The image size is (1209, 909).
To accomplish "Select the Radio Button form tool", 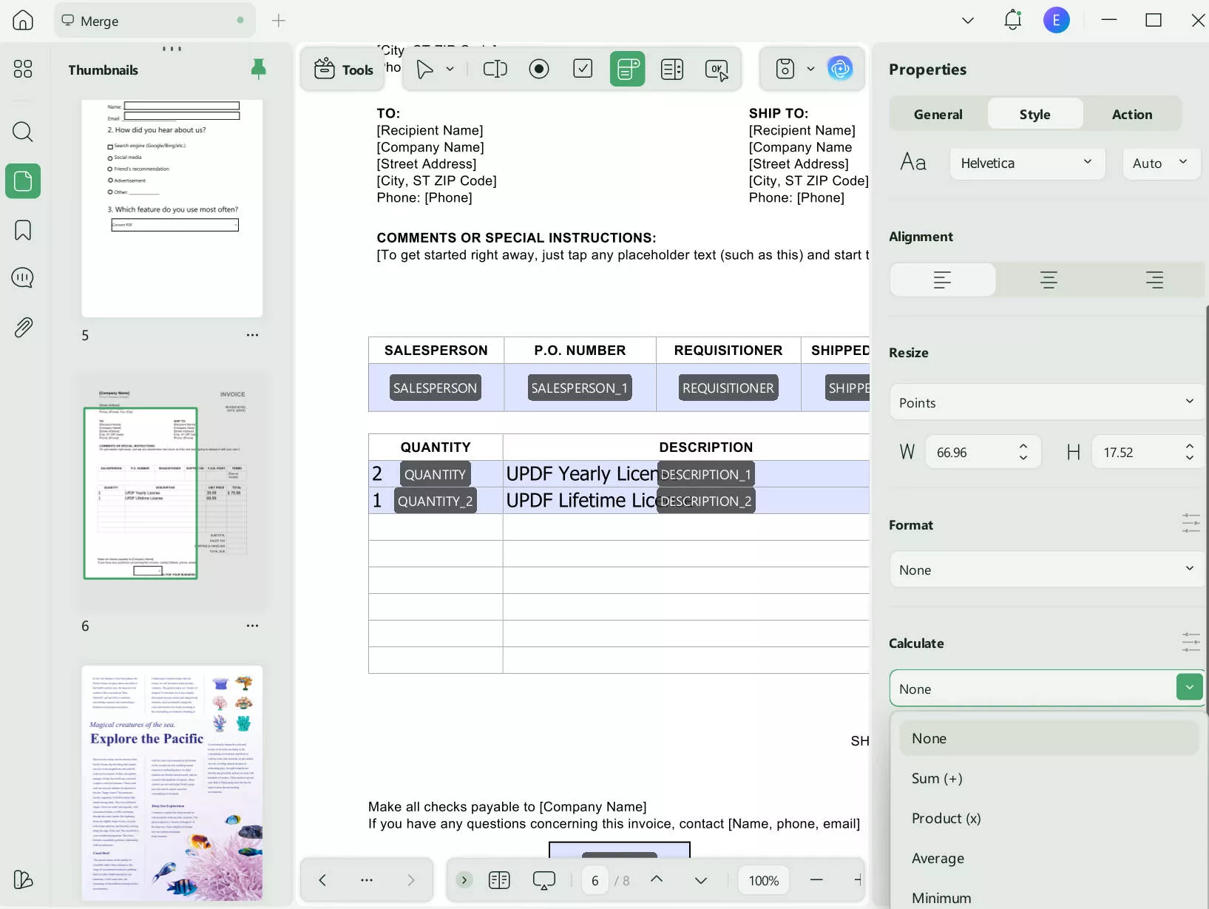I will 539,70.
